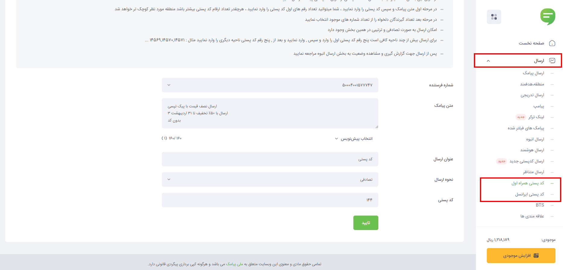Select ارسال انبوه in the sidebar
The image size is (563, 270).
pos(535,139)
